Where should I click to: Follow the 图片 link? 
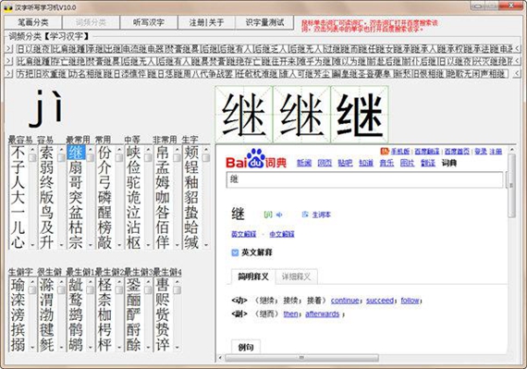407,163
